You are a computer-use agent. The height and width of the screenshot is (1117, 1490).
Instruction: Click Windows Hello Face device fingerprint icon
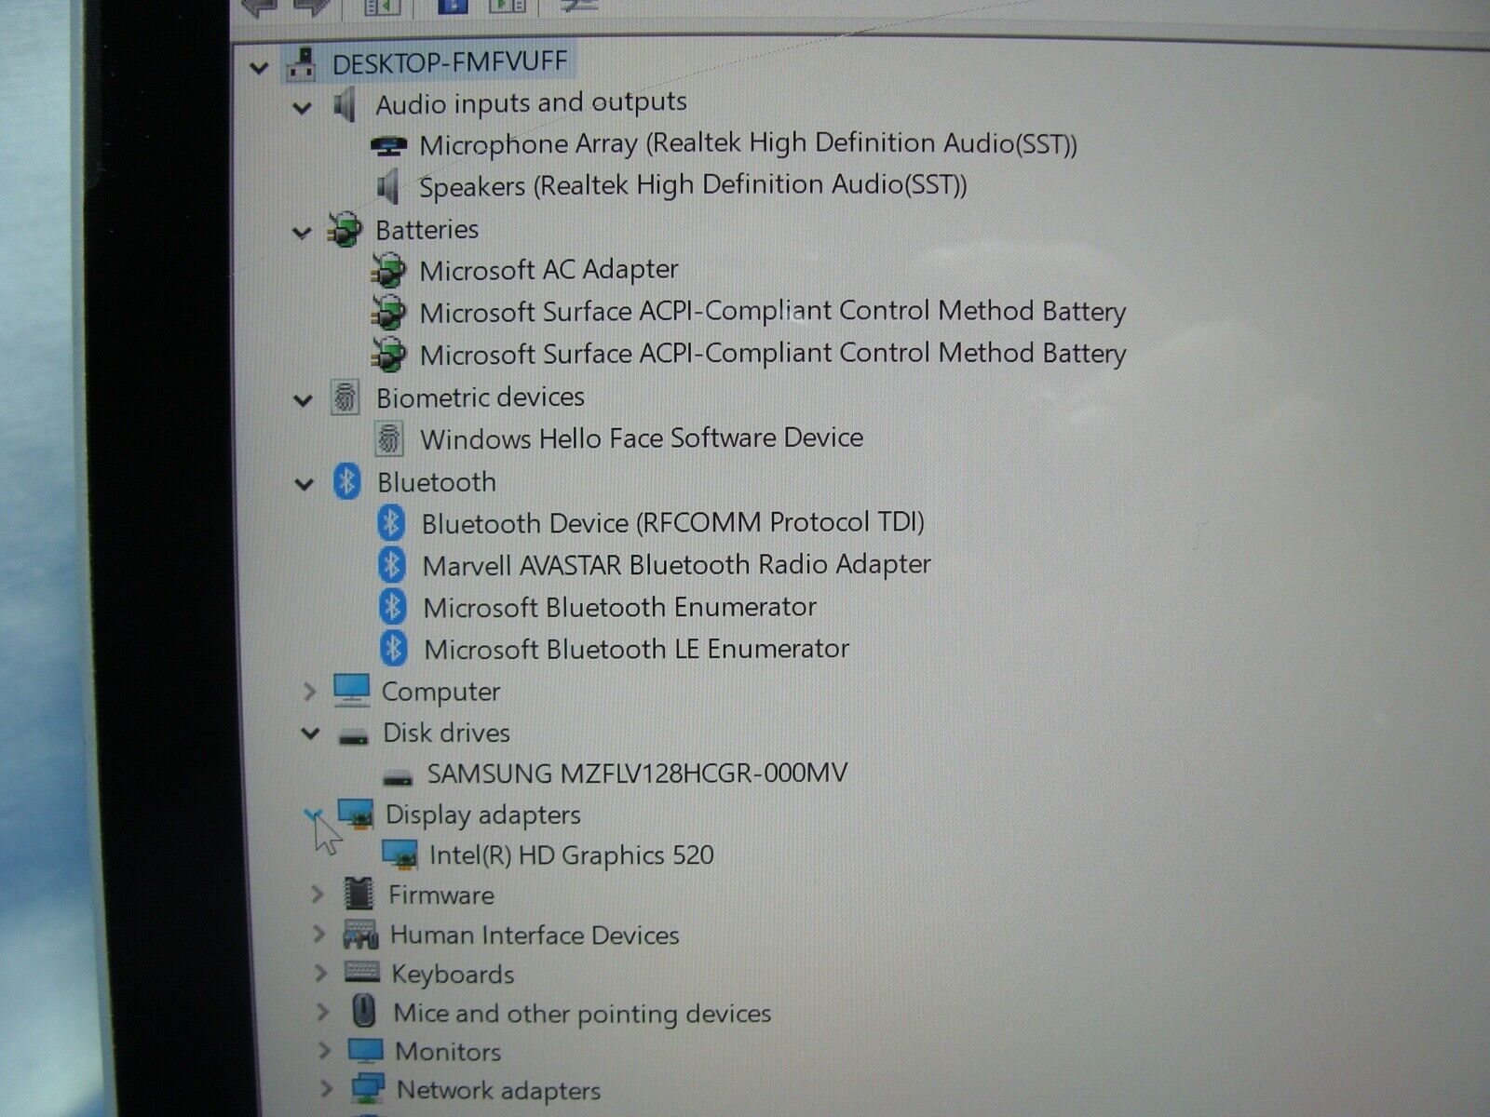pos(389,438)
